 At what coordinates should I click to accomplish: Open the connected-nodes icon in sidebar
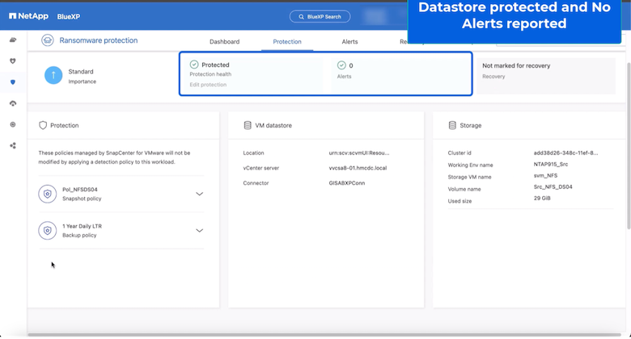[x=12, y=145]
